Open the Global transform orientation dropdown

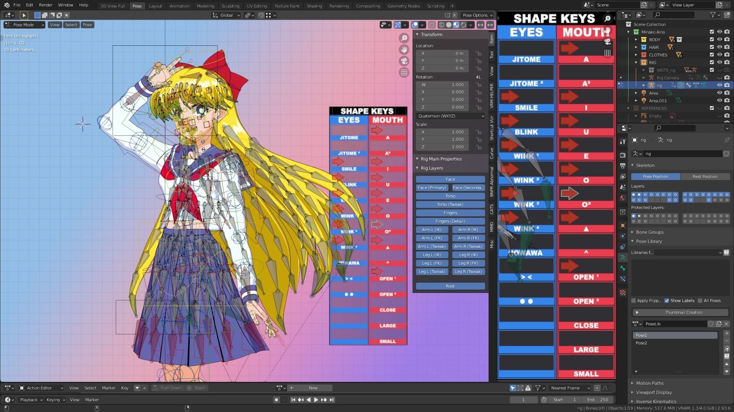point(226,15)
